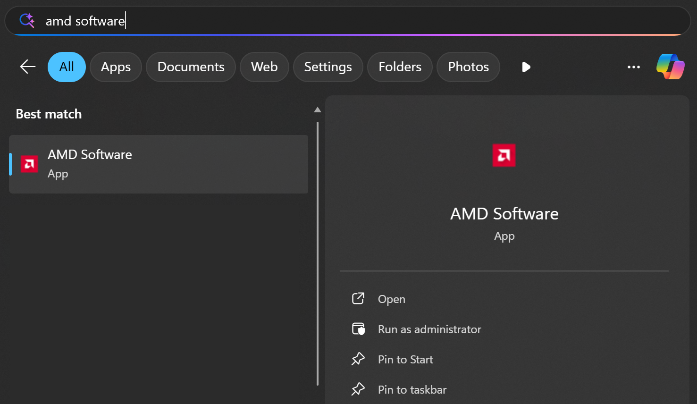Click the pin icon beside Pin to taskbar
Image resolution: width=697 pixels, height=404 pixels.
[358, 389]
